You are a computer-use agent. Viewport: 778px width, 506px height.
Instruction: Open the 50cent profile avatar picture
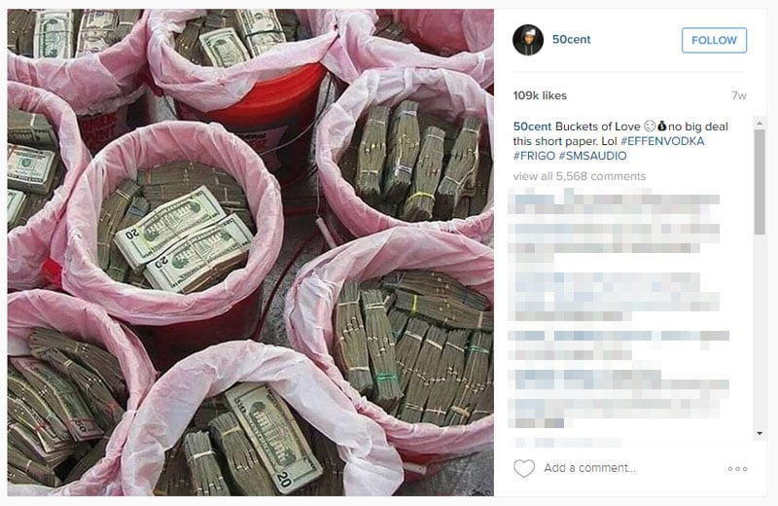[528, 40]
